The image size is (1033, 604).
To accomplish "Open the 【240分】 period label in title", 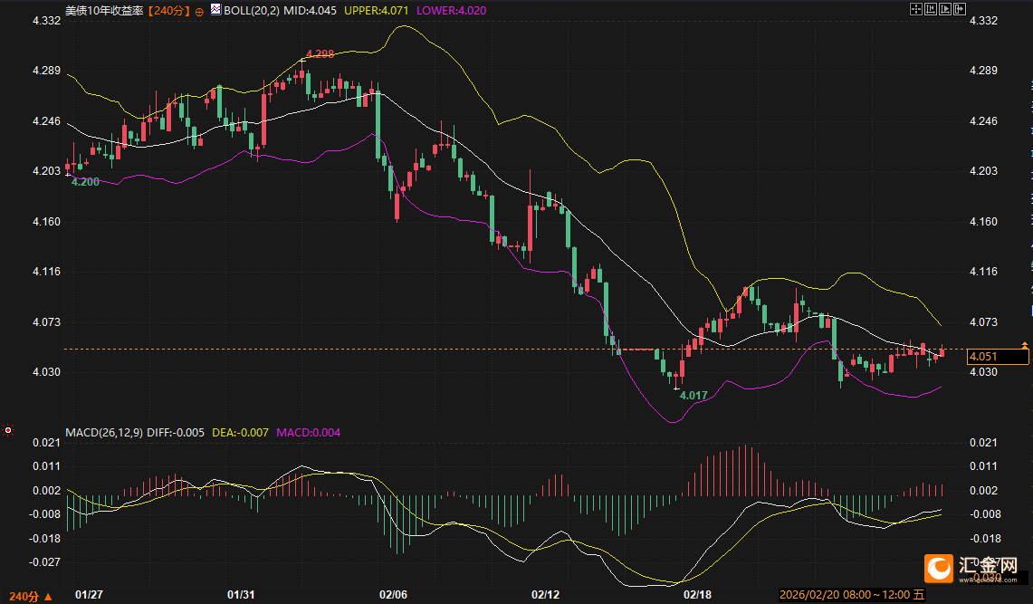I will pos(171,10).
